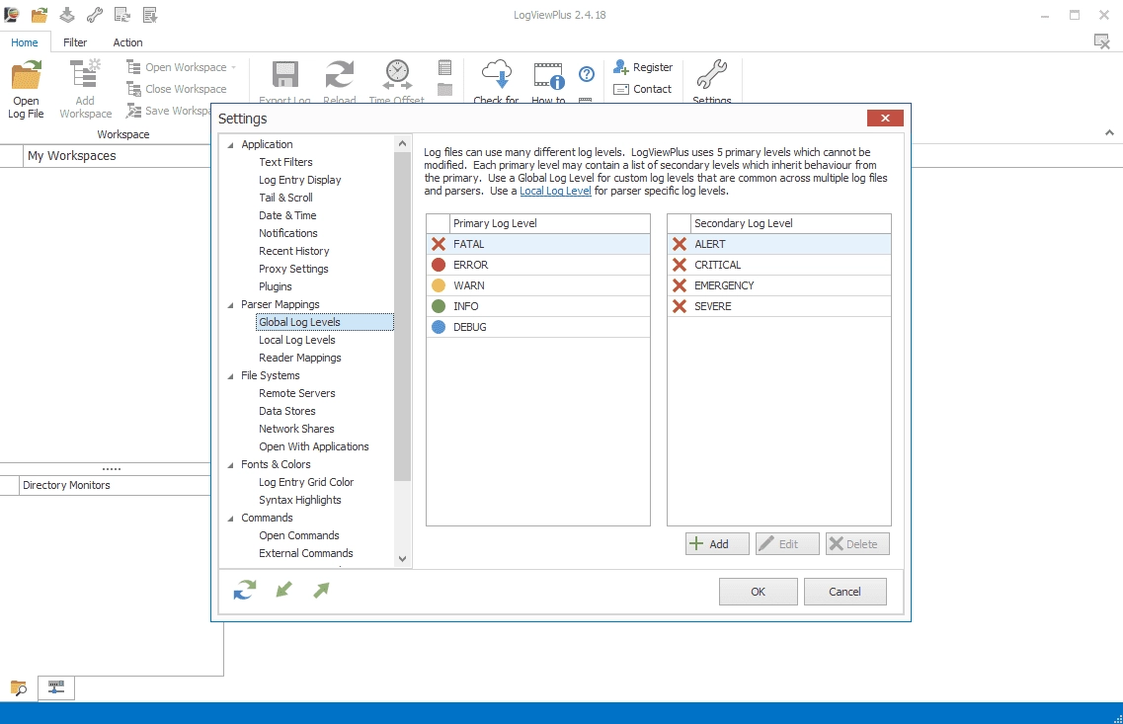The height and width of the screenshot is (724, 1123).
Task: Click the quick access download icon
Action: click(x=66, y=15)
